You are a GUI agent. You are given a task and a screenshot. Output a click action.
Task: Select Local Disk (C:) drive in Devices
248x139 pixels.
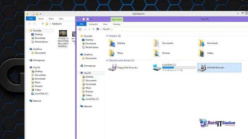point(174,68)
